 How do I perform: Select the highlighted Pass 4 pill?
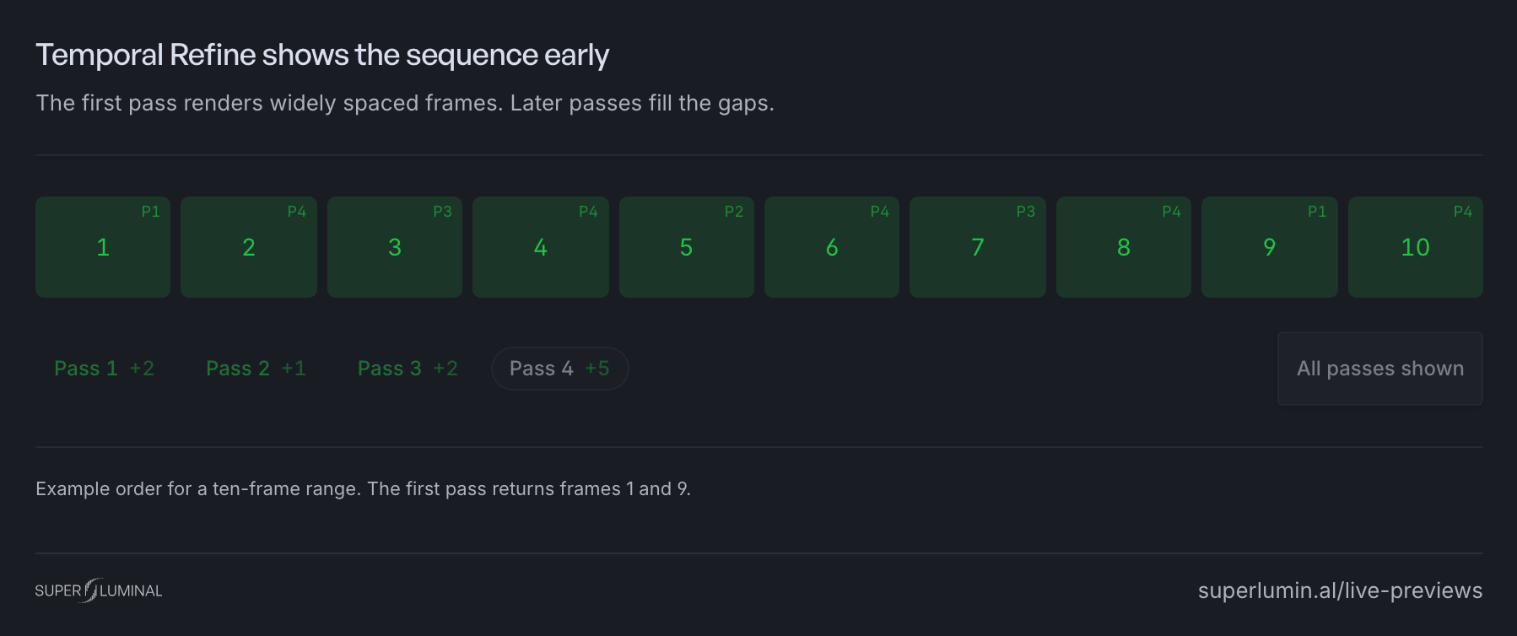click(x=560, y=369)
